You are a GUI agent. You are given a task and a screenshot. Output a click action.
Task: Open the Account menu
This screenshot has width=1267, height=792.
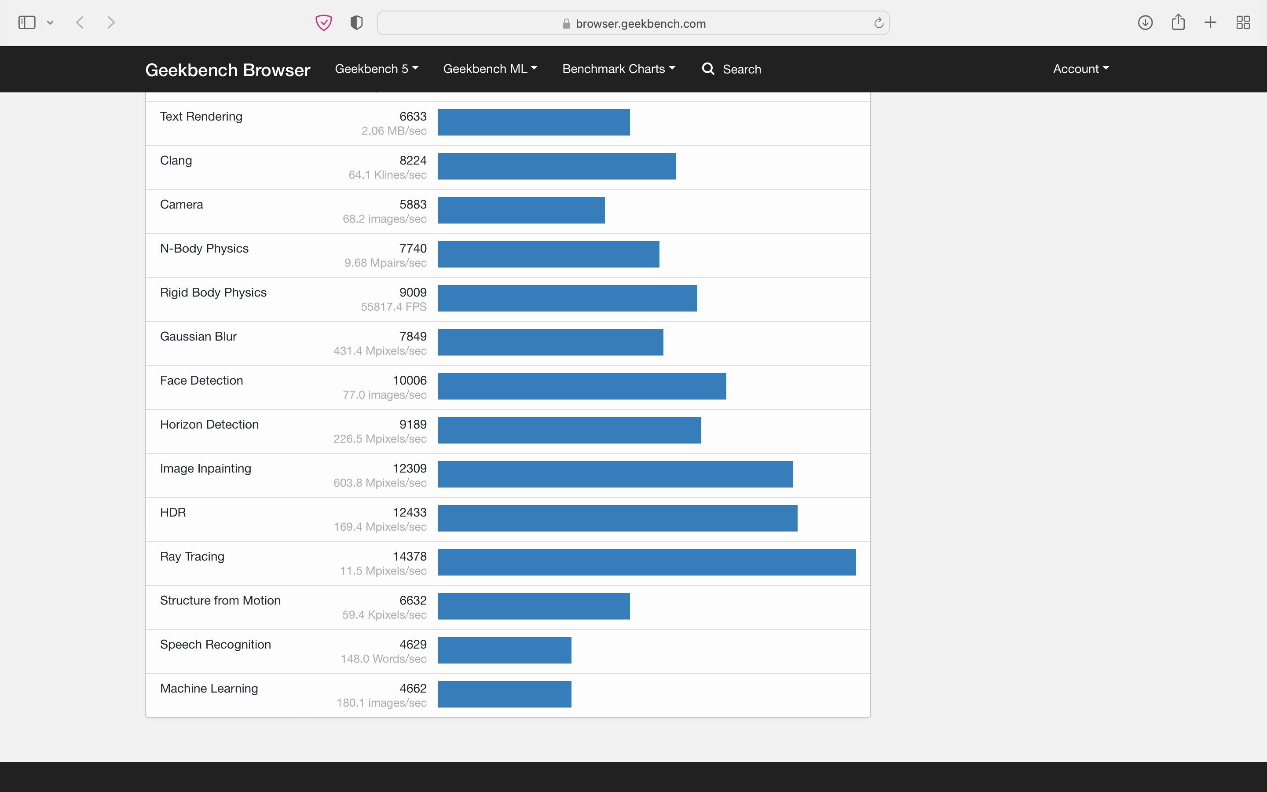[x=1080, y=69]
